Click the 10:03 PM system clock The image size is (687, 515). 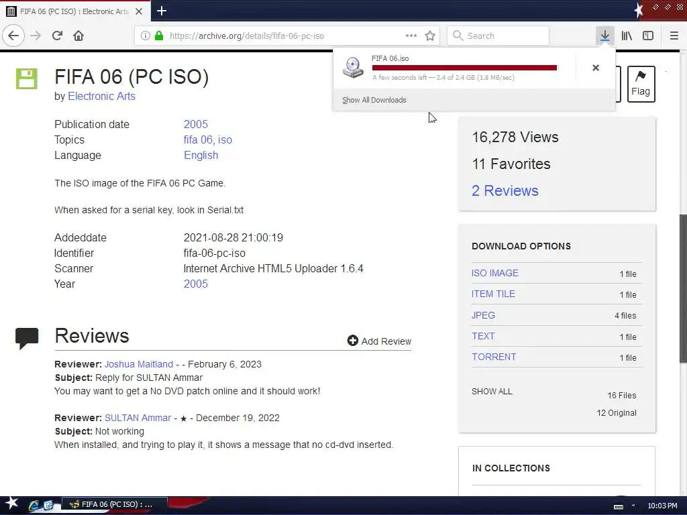pyautogui.click(x=662, y=506)
